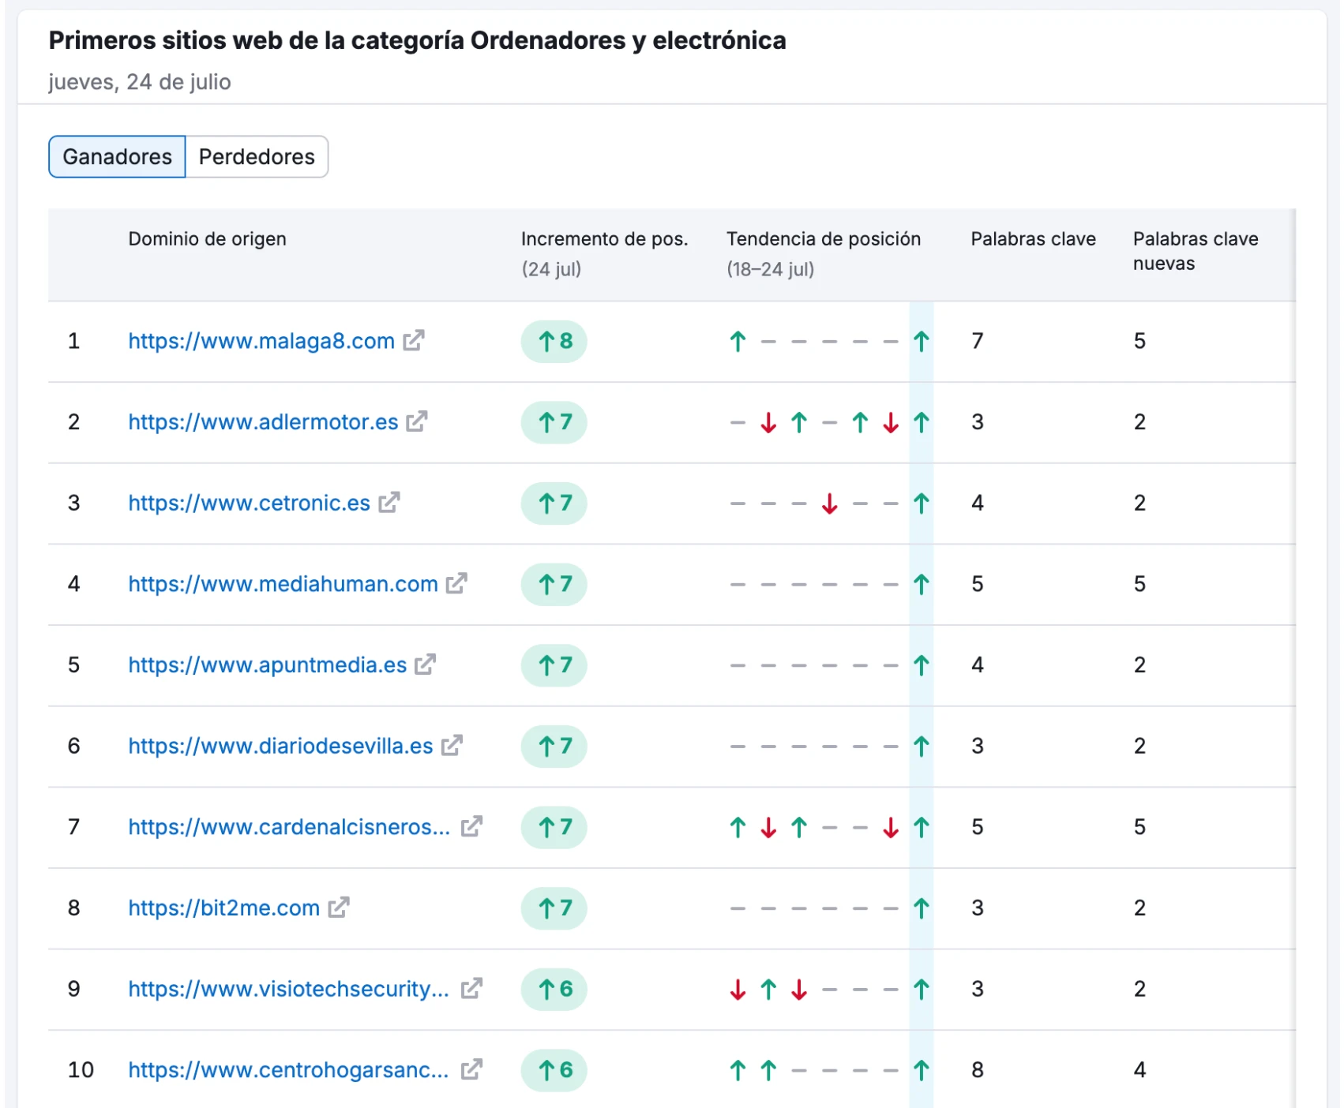Follow the https://www.mediahuman.com link

(x=283, y=584)
